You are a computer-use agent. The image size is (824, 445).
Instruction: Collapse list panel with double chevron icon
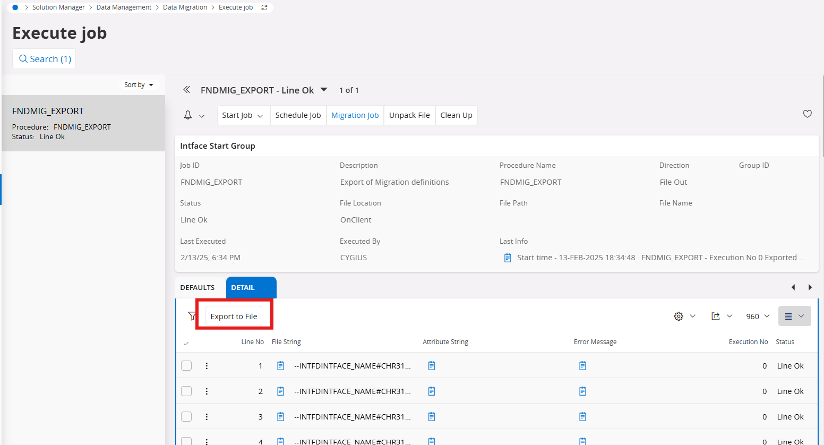(x=186, y=90)
